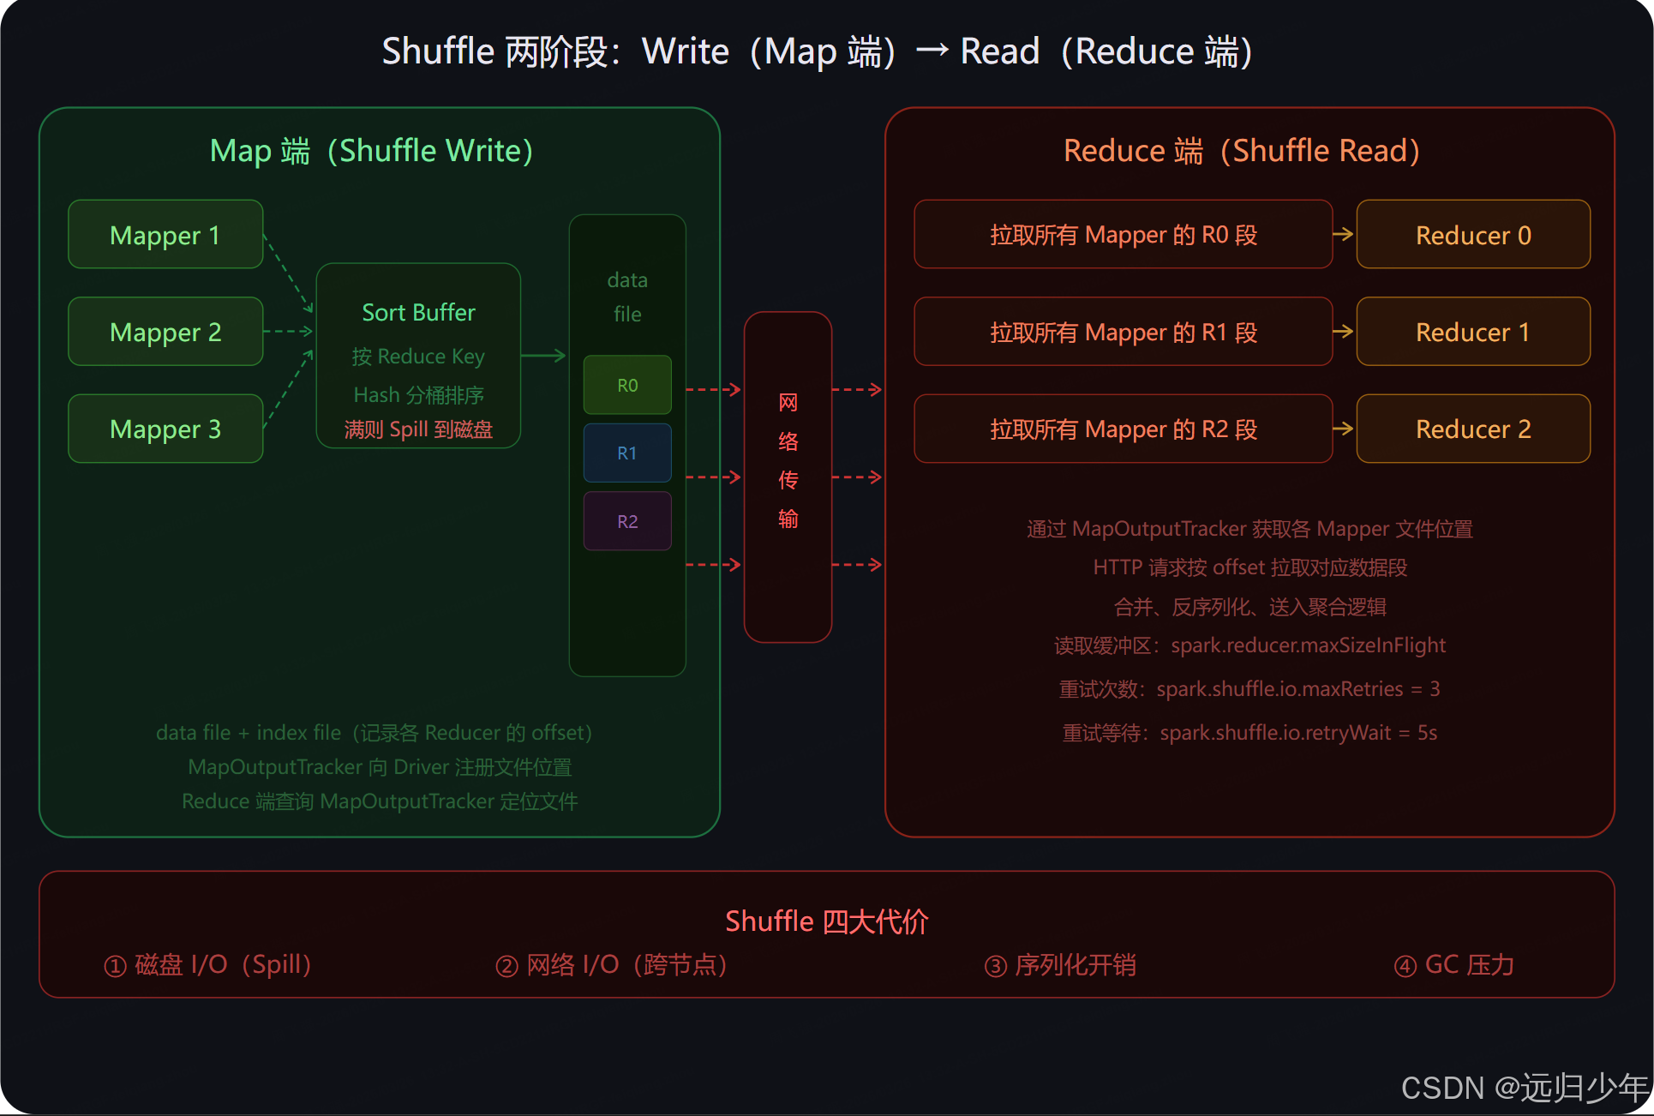Click the Reducer 0 box
The width and height of the screenshot is (1654, 1116).
(1473, 235)
